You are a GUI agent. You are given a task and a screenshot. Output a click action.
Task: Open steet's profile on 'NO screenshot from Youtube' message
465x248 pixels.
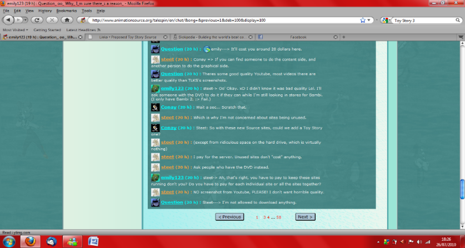tap(167, 192)
